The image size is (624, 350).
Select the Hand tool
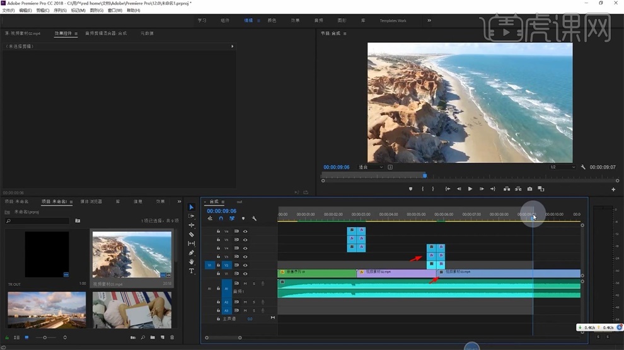tap(192, 262)
